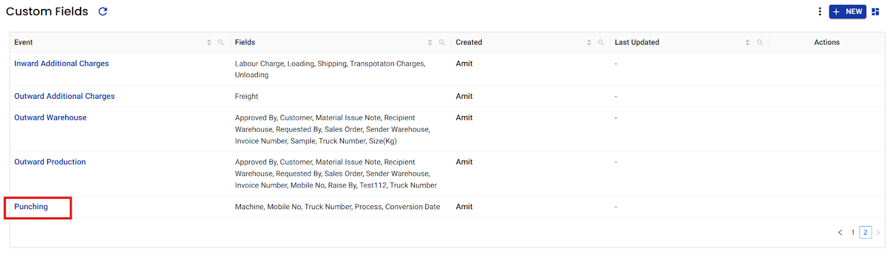Image resolution: width=893 pixels, height=274 pixels.
Task: Select page 2 in pagination
Action: (866, 233)
